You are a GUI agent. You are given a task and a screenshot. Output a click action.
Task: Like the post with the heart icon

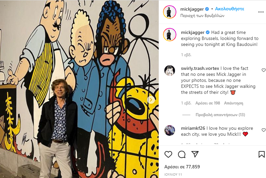(168, 154)
